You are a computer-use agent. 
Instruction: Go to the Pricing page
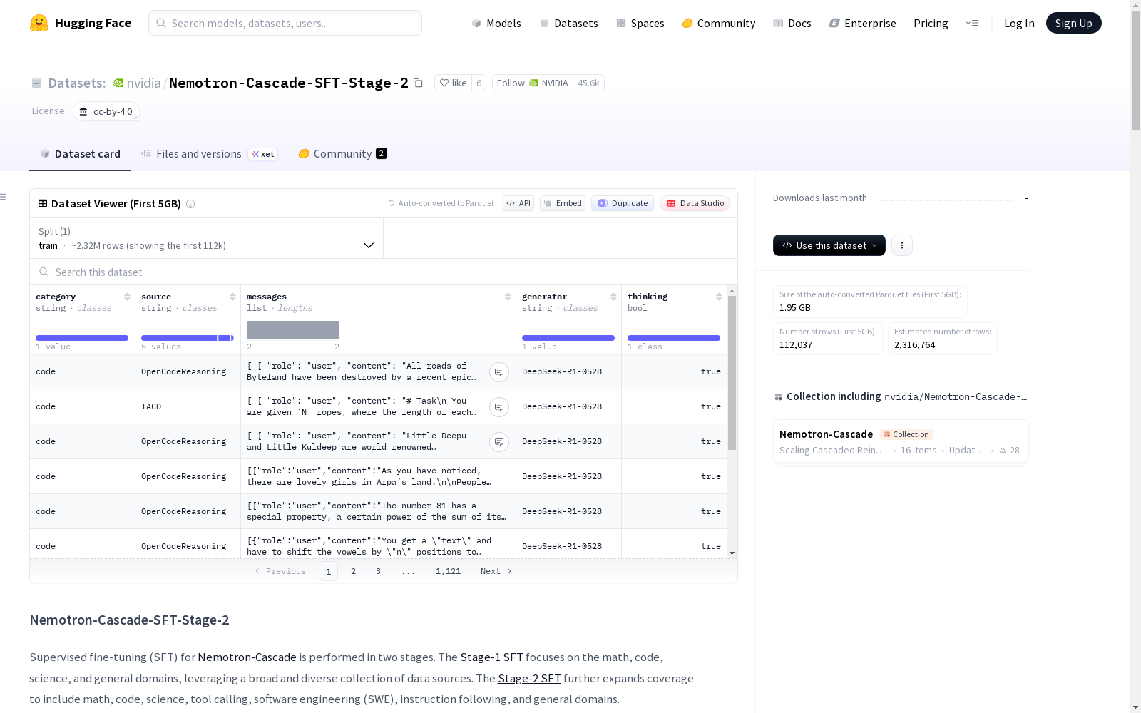(931, 23)
